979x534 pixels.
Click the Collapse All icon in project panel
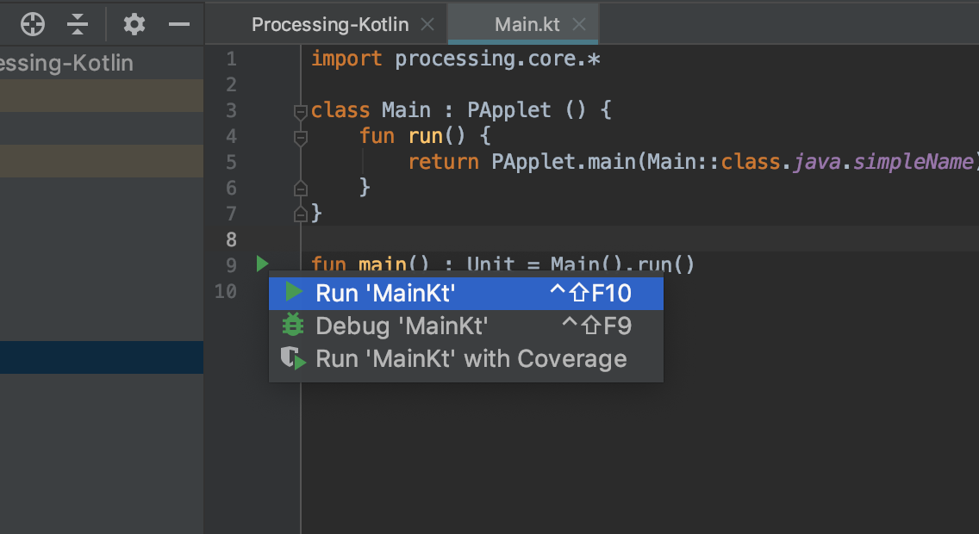point(78,24)
